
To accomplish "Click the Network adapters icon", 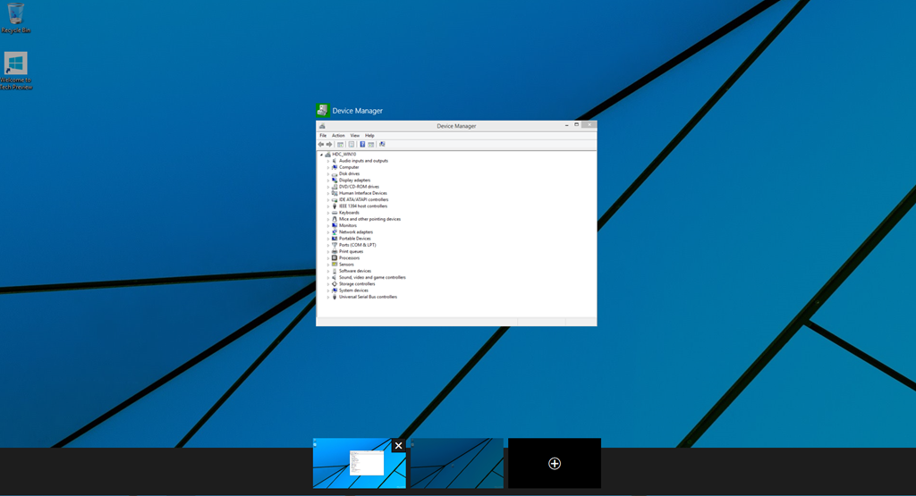I will point(335,232).
